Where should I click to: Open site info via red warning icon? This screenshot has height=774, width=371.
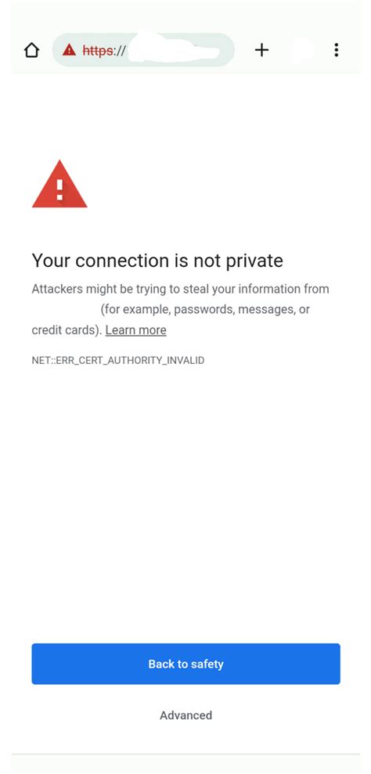tap(69, 50)
